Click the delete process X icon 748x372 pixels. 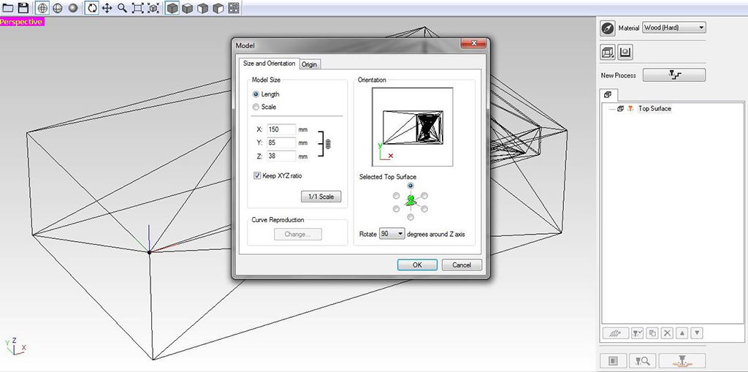[x=668, y=333]
